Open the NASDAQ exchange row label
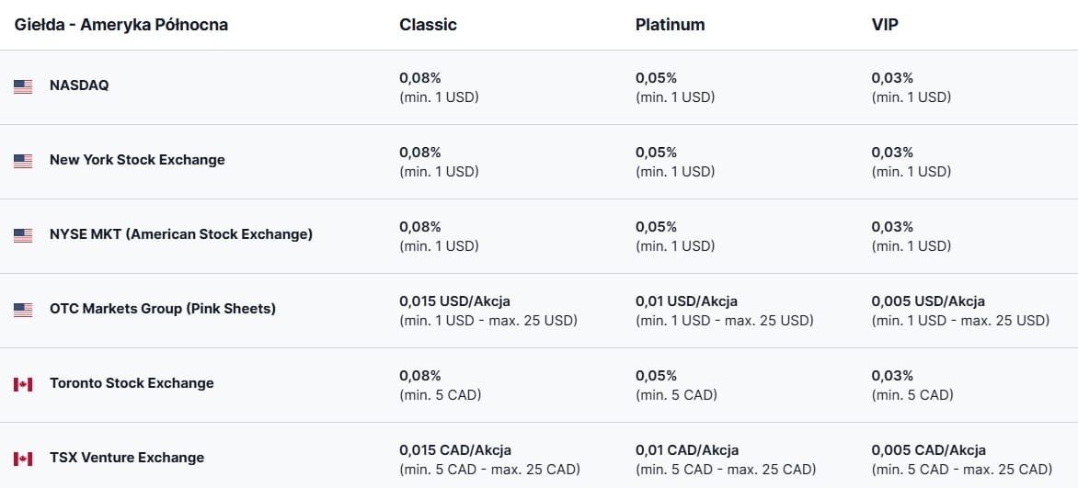This screenshot has width=1078, height=488. click(x=79, y=85)
